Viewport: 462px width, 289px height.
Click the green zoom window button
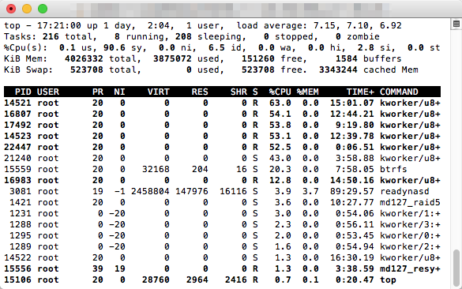tap(43, 9)
